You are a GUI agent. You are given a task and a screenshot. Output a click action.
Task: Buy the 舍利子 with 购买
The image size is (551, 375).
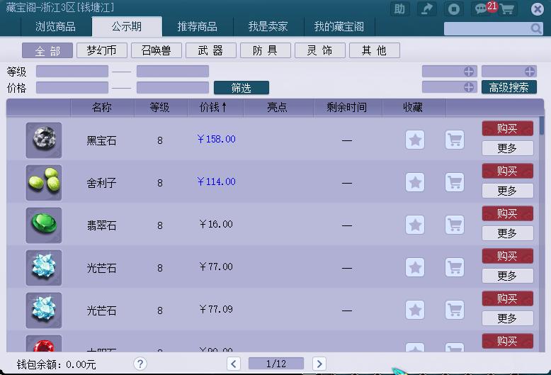click(x=507, y=171)
